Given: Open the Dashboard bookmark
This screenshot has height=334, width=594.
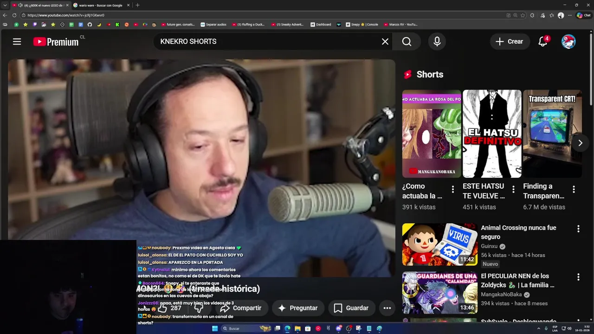Looking at the screenshot, I should point(321,25).
